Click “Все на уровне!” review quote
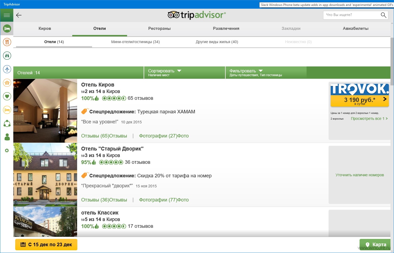This screenshot has height=253, width=394. [100, 122]
